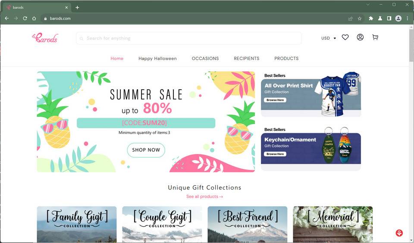
Task: Reload the page
Action: [25, 19]
